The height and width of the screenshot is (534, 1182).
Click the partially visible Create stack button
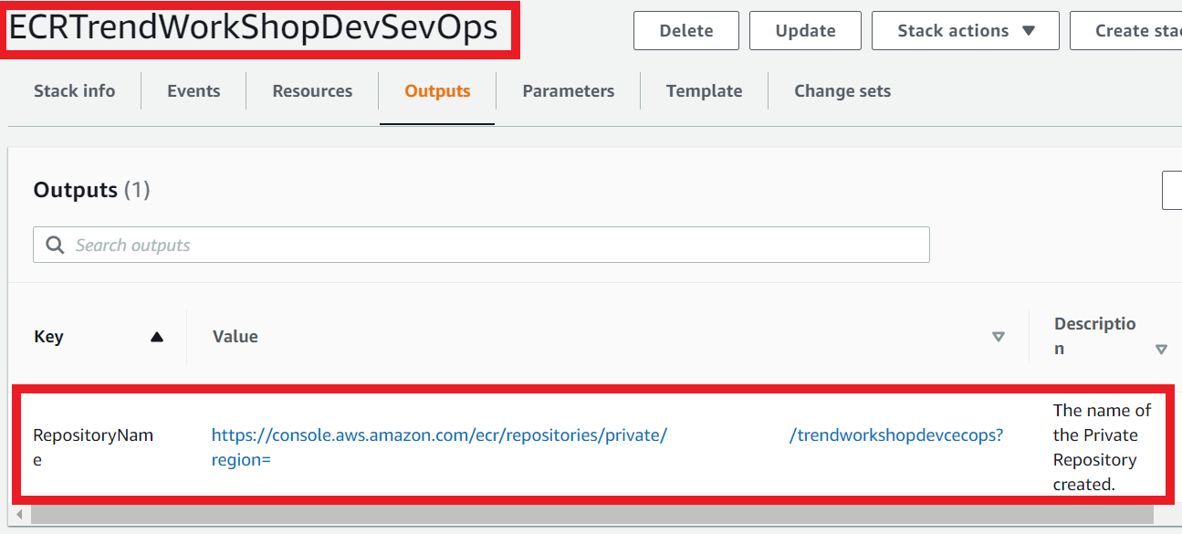click(x=1126, y=31)
